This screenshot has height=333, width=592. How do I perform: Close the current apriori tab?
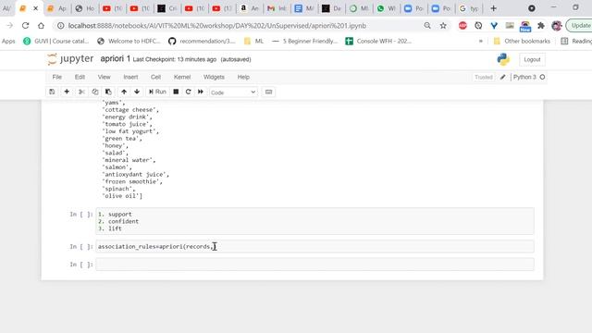tap(35, 8)
